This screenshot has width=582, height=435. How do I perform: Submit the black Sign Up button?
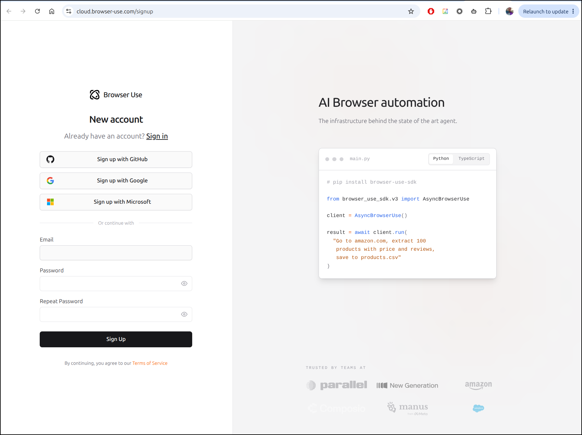116,339
